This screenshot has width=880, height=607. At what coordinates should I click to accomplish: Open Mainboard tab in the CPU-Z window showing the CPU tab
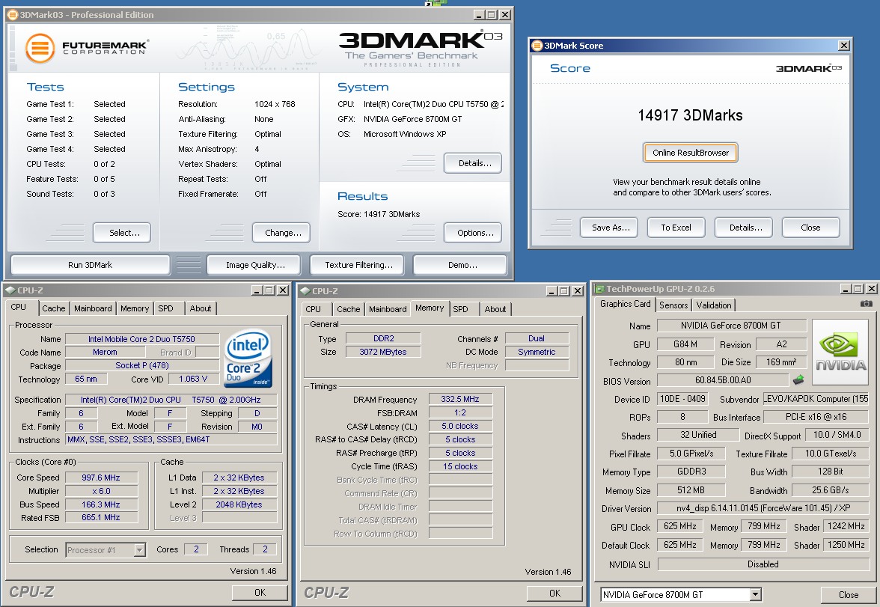[x=93, y=308]
